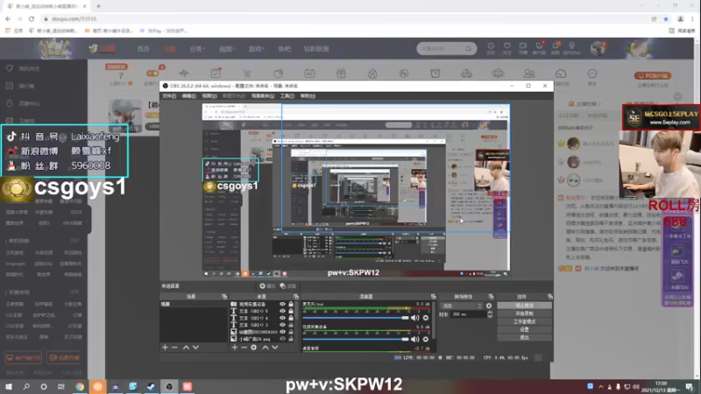
Task: Open Douyu history (历史) clock icon
Action: pos(491,48)
